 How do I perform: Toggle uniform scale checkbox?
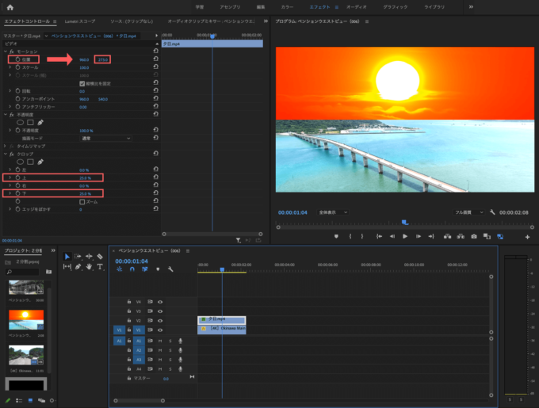pyautogui.click(x=82, y=83)
